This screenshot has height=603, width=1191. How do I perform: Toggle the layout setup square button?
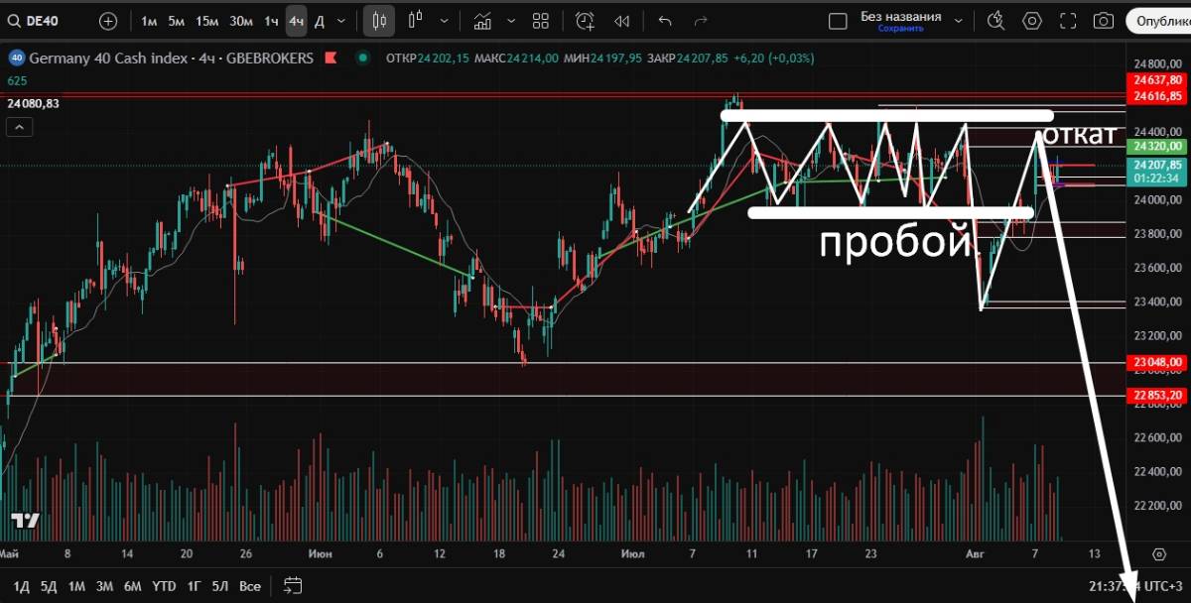838,21
